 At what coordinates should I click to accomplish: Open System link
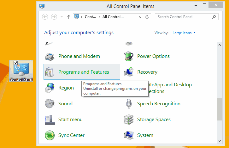[145, 135]
